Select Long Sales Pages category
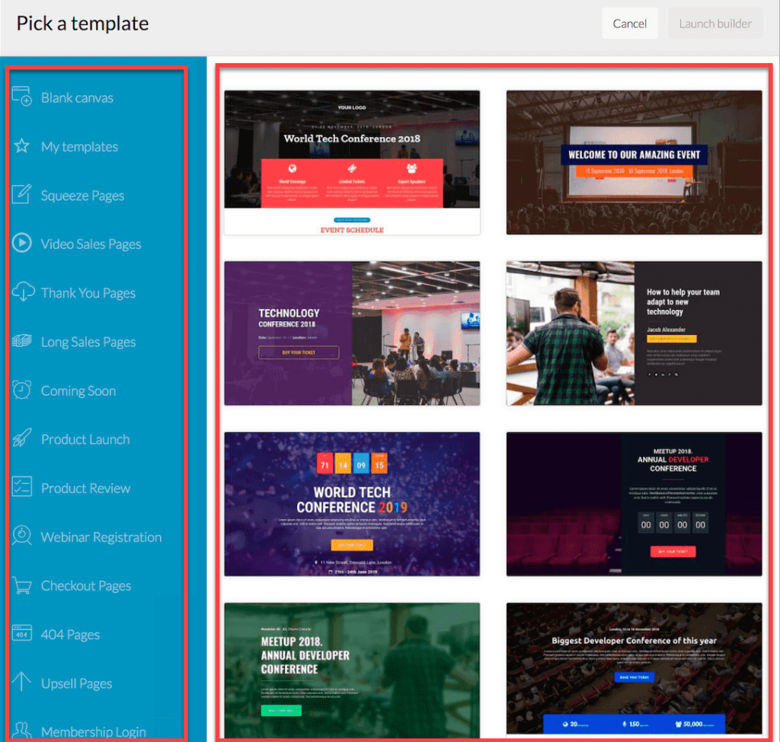 tap(88, 342)
